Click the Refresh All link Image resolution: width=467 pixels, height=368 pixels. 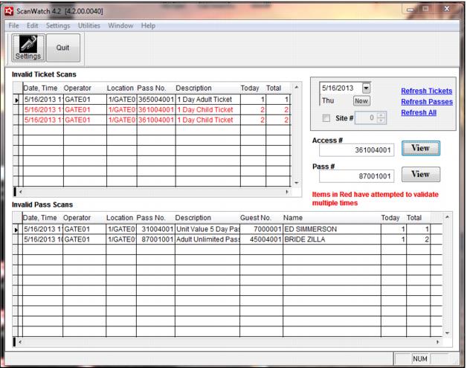click(x=418, y=113)
